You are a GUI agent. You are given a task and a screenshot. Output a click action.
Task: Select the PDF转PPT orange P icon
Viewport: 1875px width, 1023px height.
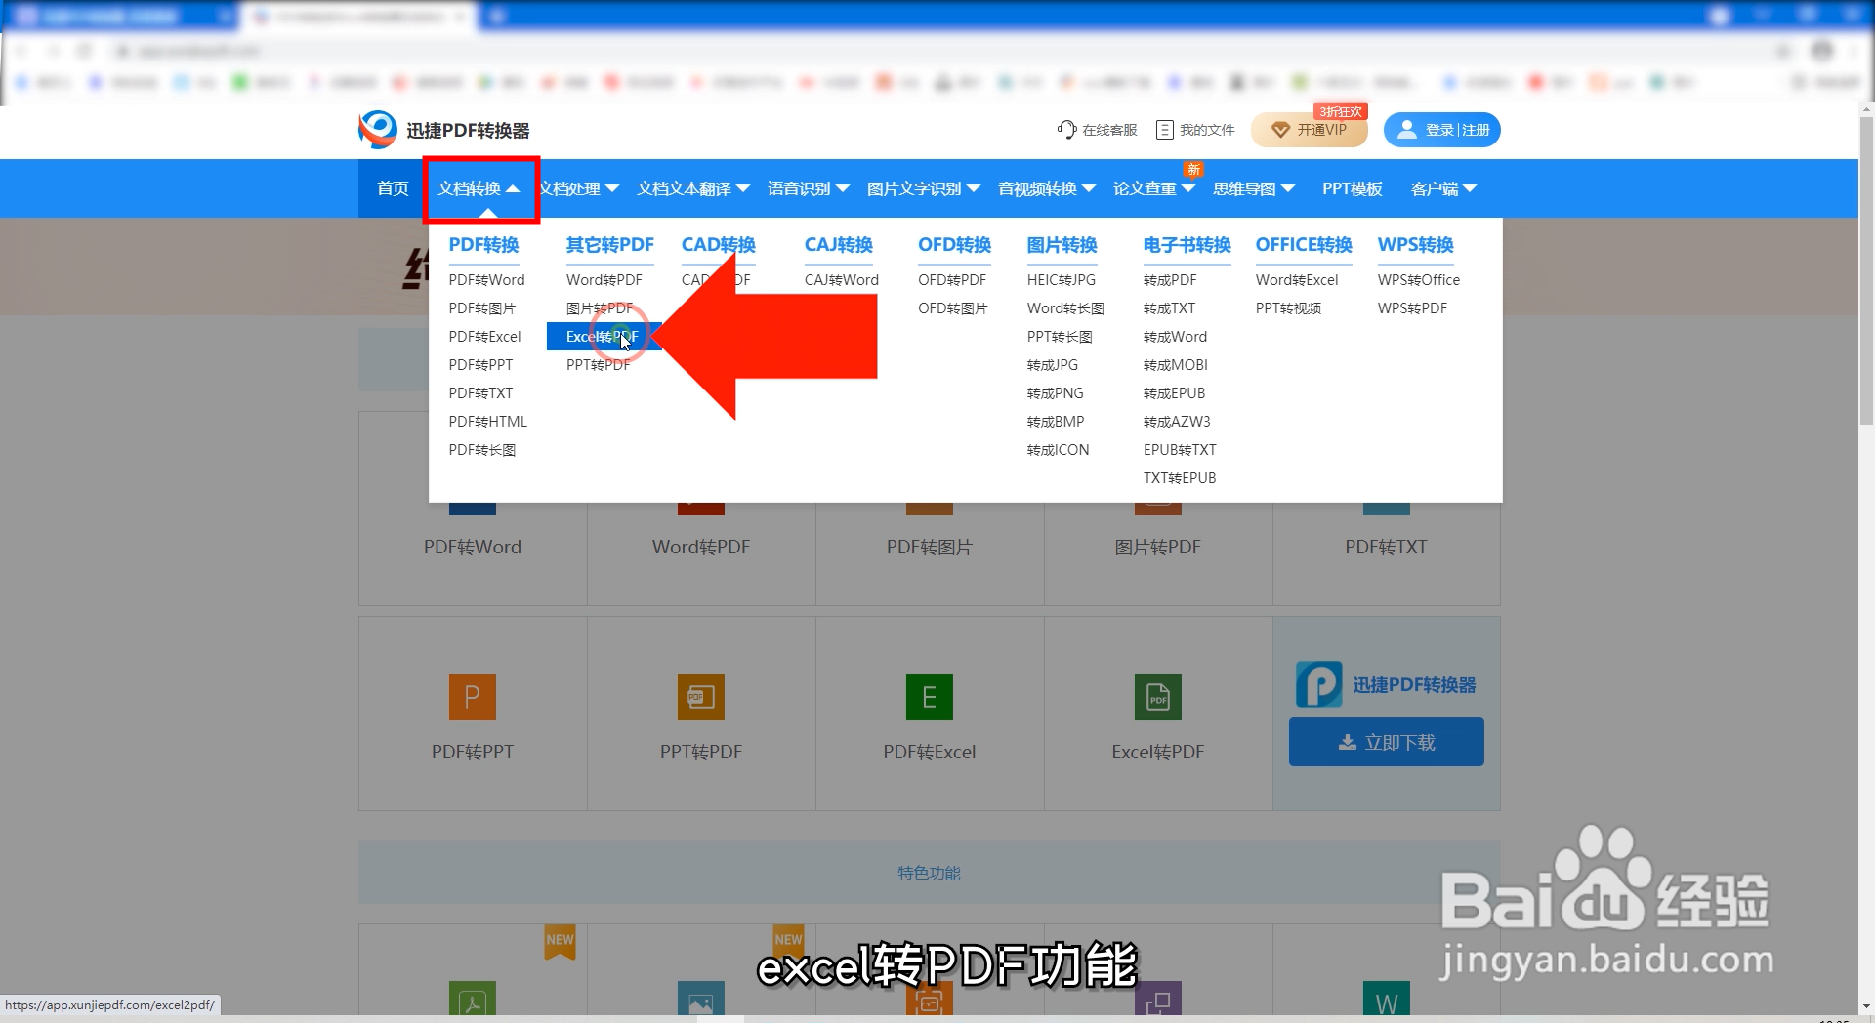coord(472,696)
